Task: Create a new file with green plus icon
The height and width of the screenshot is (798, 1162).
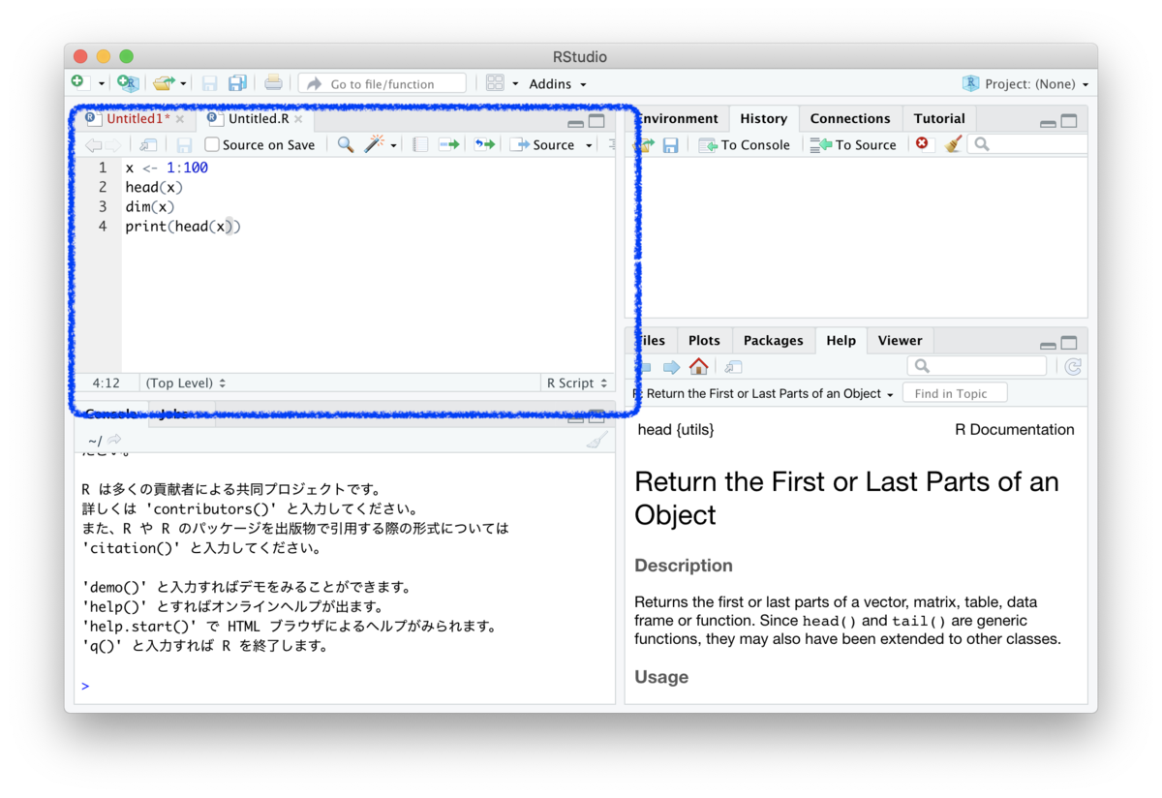Action: click(79, 83)
